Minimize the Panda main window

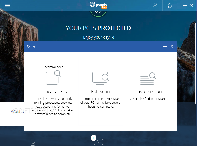(x=185, y=6)
